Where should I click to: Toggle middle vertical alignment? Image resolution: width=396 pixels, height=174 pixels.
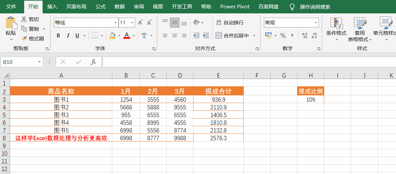point(174,23)
